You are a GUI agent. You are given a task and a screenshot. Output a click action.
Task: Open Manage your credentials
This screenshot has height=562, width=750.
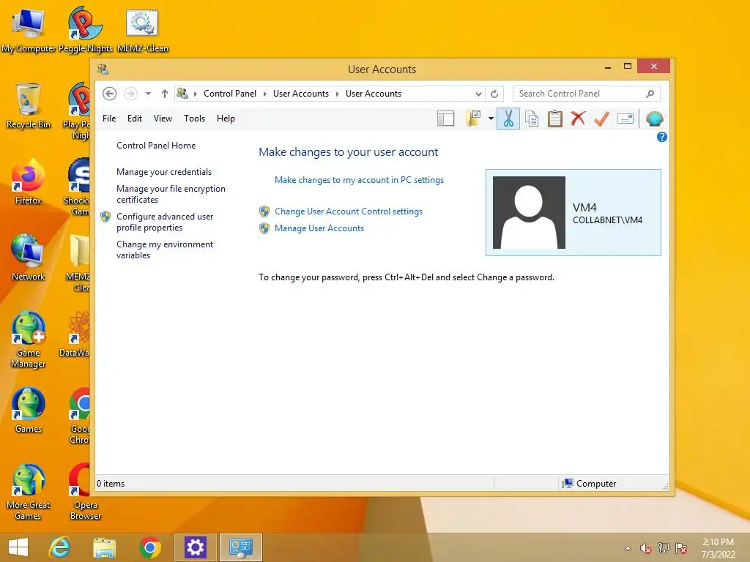pos(164,172)
